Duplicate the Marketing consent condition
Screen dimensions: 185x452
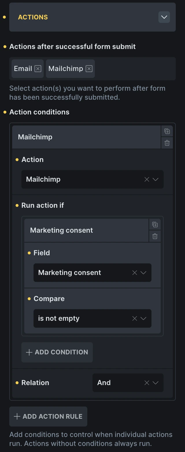[x=155, y=225]
